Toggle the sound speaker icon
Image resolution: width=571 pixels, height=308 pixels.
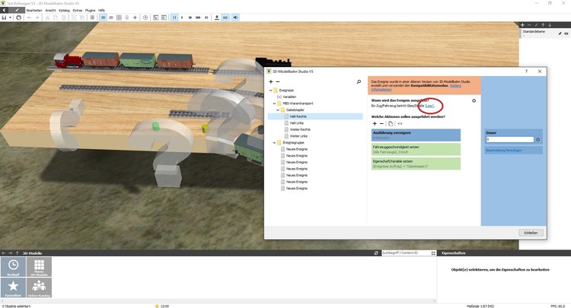[x=235, y=17]
